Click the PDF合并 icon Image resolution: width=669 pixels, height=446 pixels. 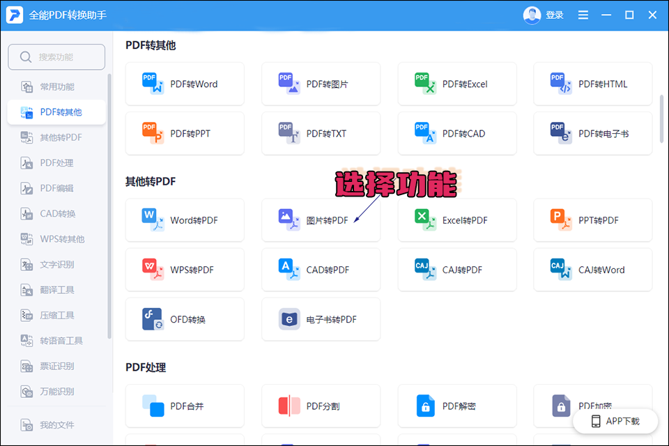(x=152, y=406)
